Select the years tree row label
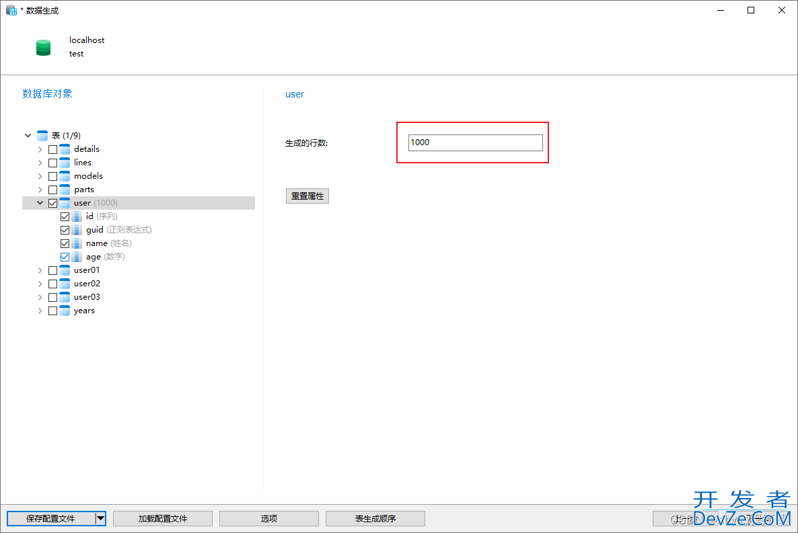This screenshot has width=798, height=533. click(x=84, y=311)
